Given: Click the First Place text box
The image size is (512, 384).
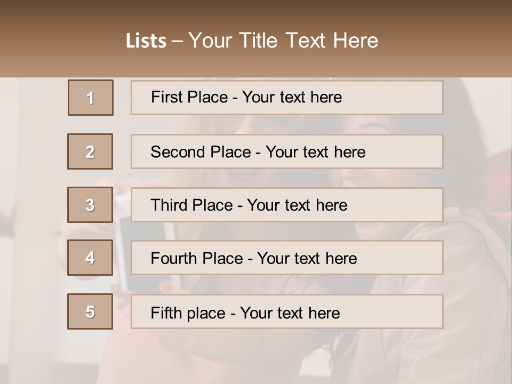Looking at the screenshot, I should coord(287,98).
